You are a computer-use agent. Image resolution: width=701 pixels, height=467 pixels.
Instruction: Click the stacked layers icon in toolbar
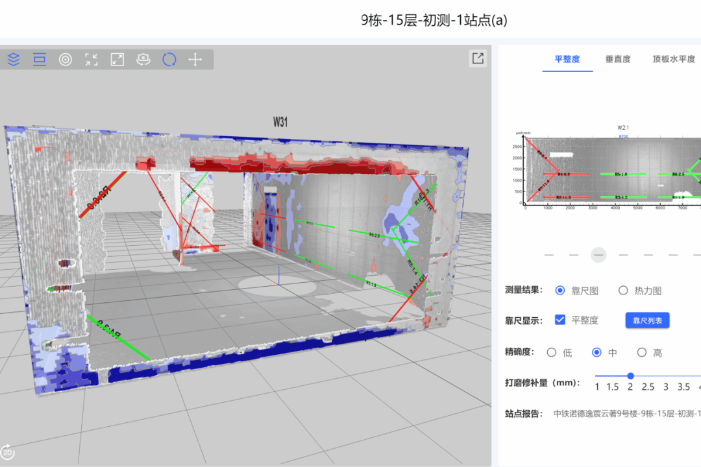pyautogui.click(x=14, y=60)
